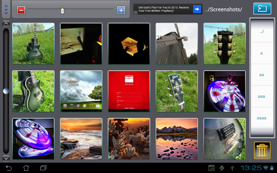Click the blue arrow on the ad banner
277x173 pixels.
[x=197, y=9]
